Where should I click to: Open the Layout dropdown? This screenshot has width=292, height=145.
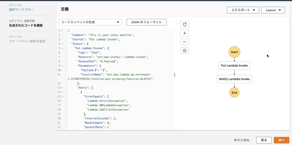273,10
